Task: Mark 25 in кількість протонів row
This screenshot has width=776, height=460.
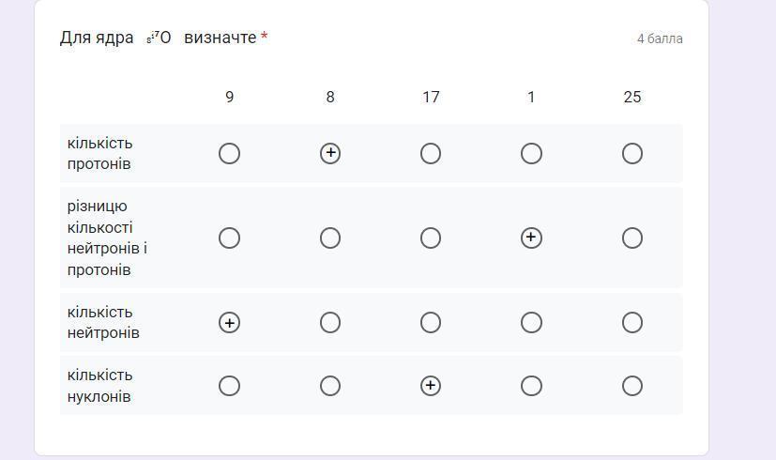Action: pos(632,153)
